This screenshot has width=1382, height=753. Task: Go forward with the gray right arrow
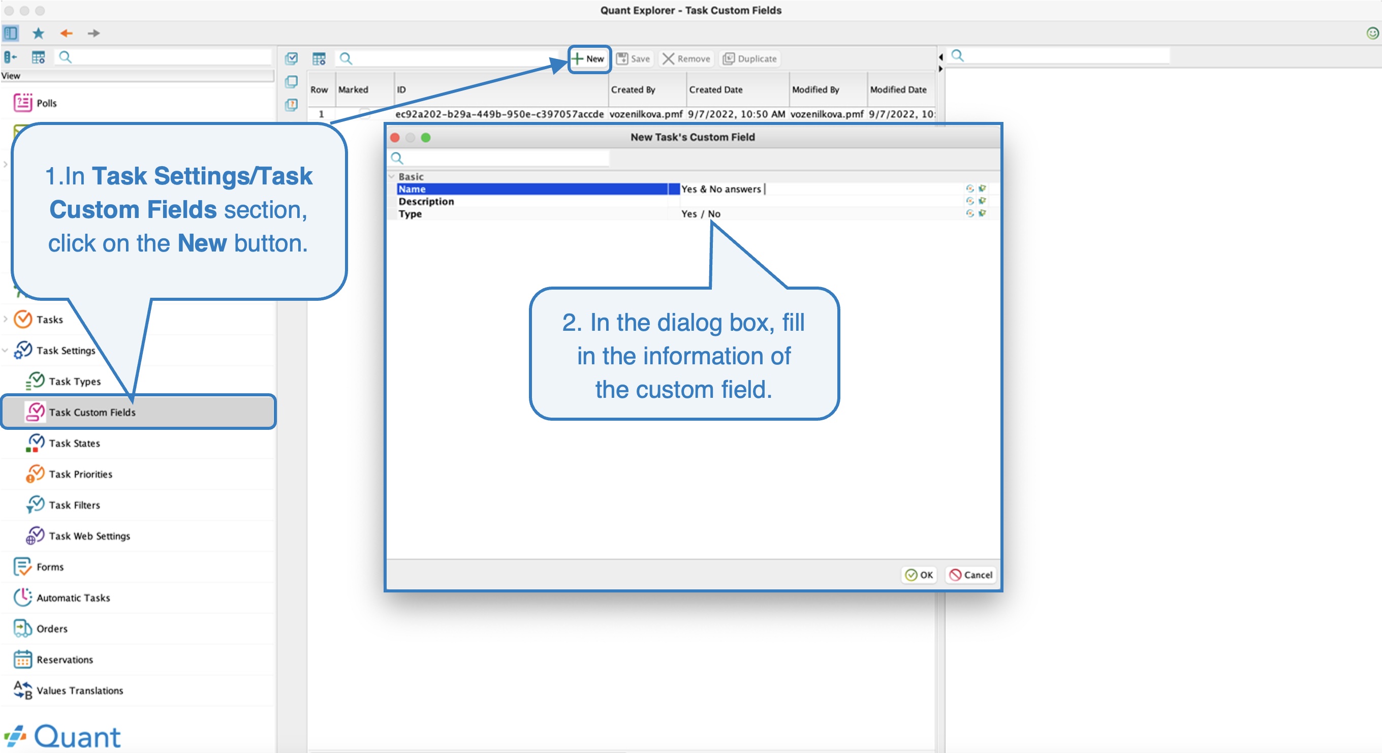coord(94,33)
